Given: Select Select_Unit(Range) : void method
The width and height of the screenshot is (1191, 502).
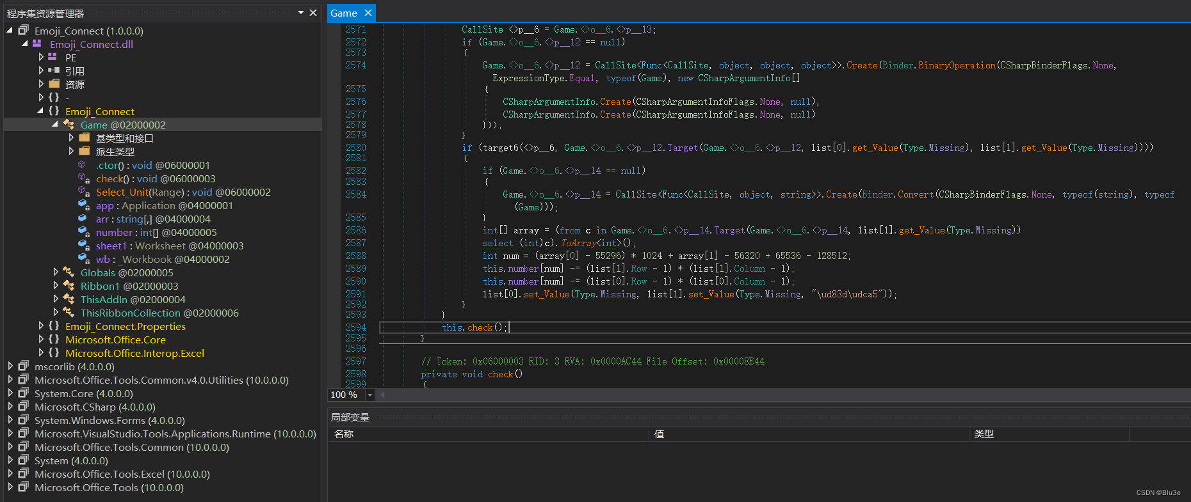Looking at the screenshot, I should click(x=183, y=192).
